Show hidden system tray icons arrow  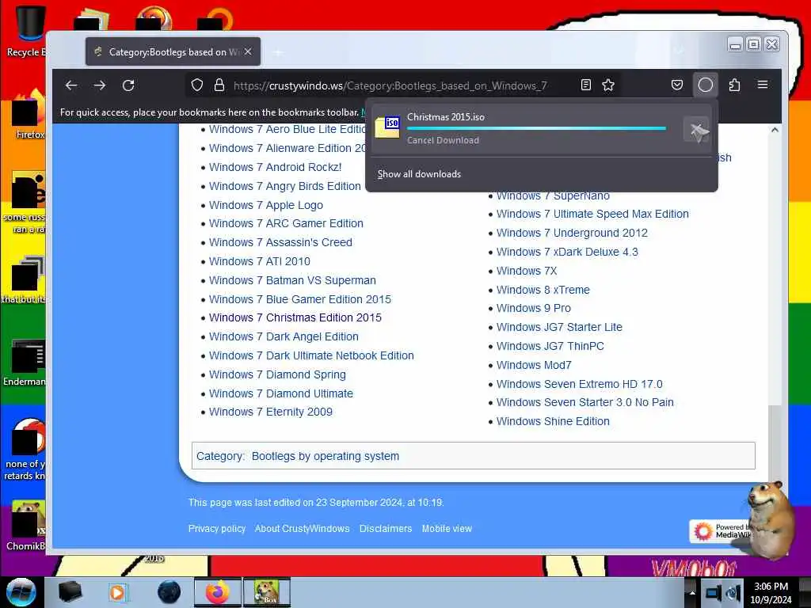coord(692,592)
